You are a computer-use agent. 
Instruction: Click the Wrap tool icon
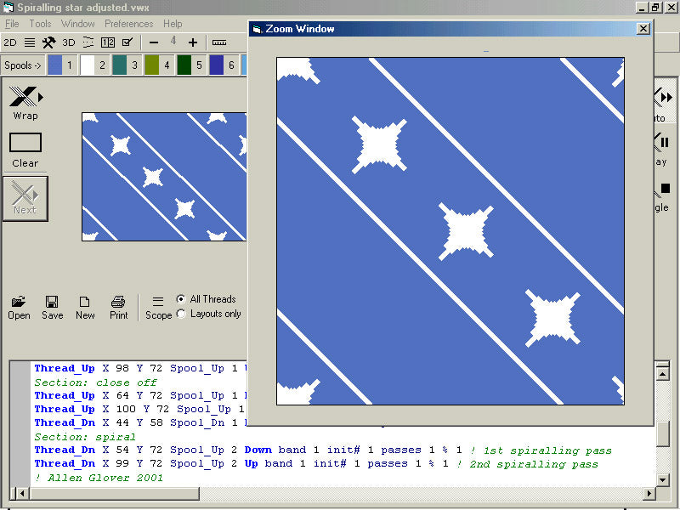pos(25,96)
